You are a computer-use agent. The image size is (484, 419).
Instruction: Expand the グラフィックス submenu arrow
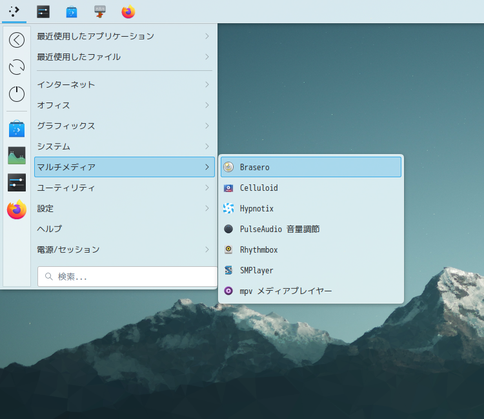(x=207, y=126)
